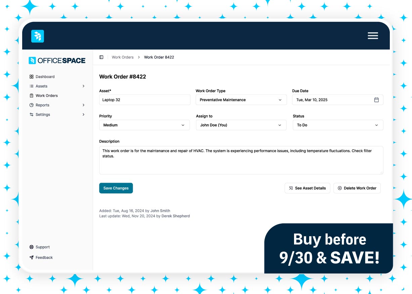Open the Priority dropdown showing Medium
Image resolution: width=412 pixels, height=294 pixels.
[145, 125]
